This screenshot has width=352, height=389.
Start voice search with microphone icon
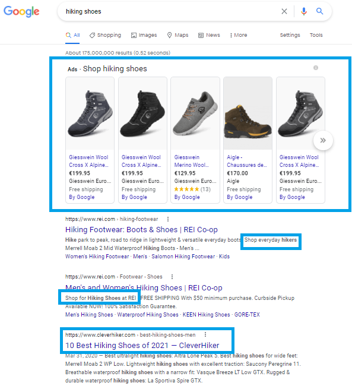coord(304,11)
